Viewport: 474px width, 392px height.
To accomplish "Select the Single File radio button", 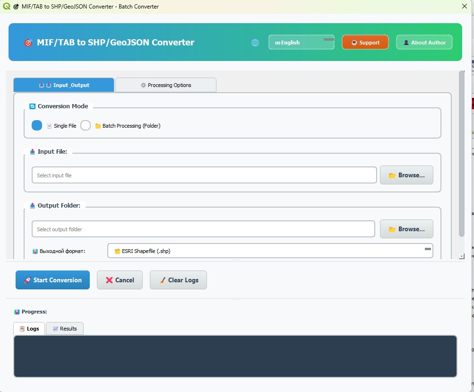I will (37, 125).
